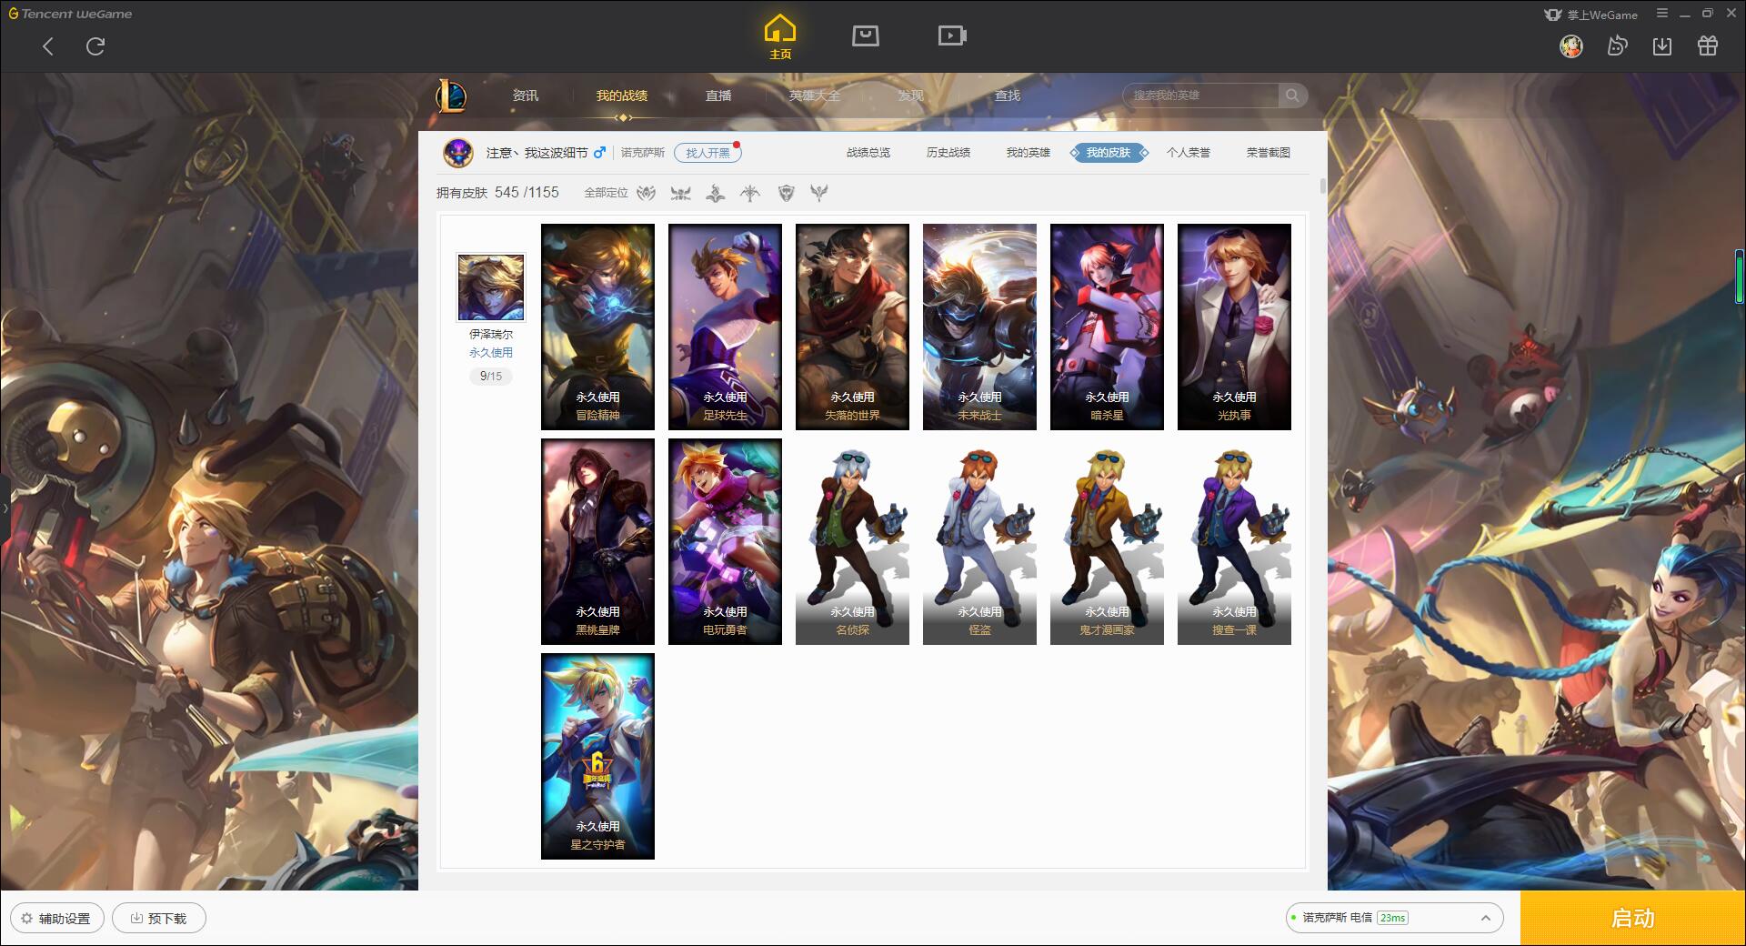Switch to 我的英雄 sub-tab
Image resolution: width=1746 pixels, height=946 pixels.
[x=1029, y=152]
